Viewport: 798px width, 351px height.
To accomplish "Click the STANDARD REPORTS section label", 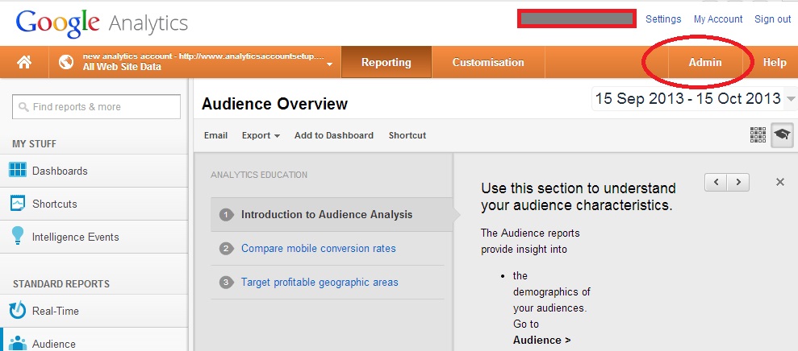I will point(61,284).
